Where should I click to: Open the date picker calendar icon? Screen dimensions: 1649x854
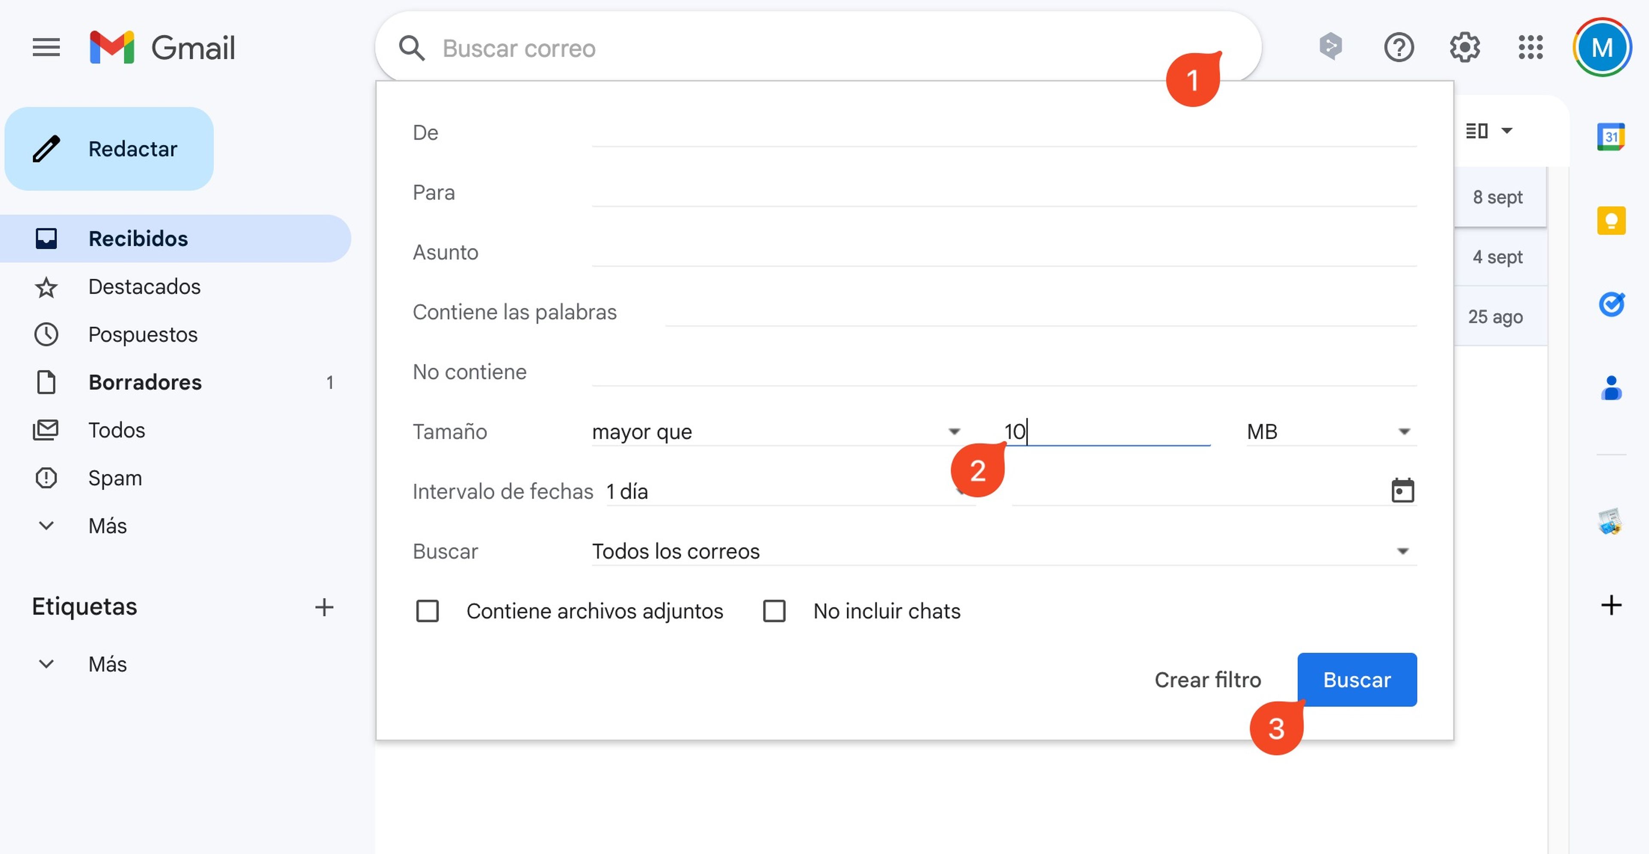pos(1402,491)
